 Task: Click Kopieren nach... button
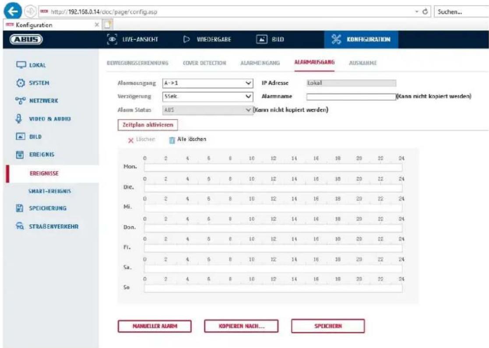coord(241,326)
